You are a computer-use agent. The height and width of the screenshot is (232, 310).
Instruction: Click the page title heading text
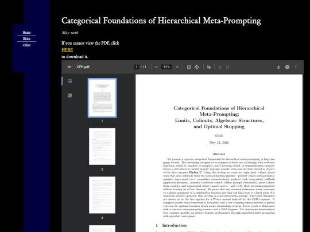pos(161,21)
